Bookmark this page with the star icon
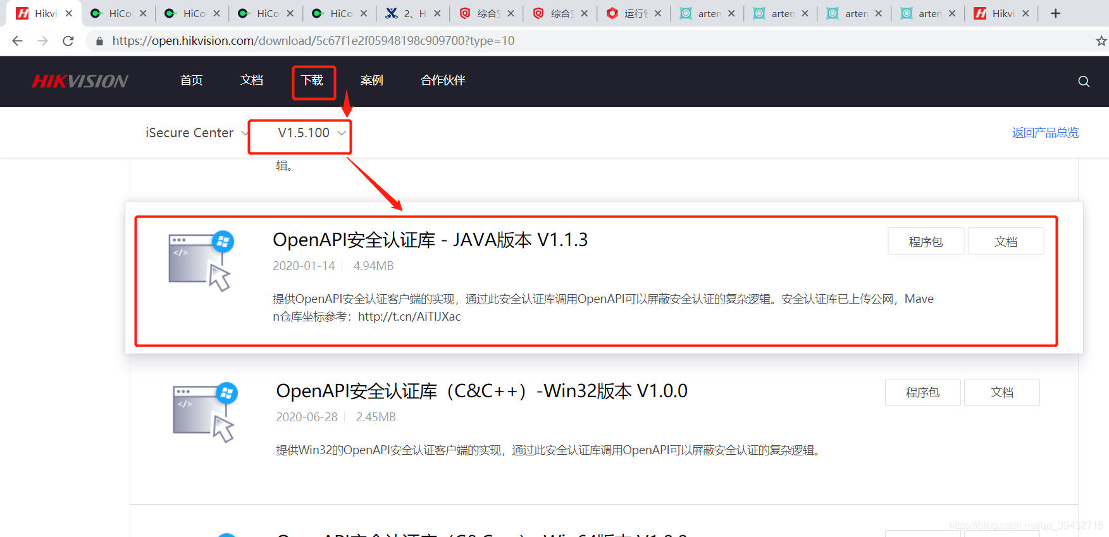 (x=1101, y=41)
